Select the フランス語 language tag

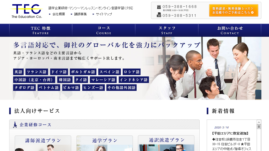(x=37, y=72)
